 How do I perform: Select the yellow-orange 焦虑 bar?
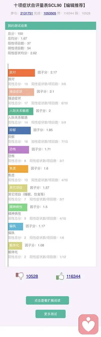coord(18,169)
